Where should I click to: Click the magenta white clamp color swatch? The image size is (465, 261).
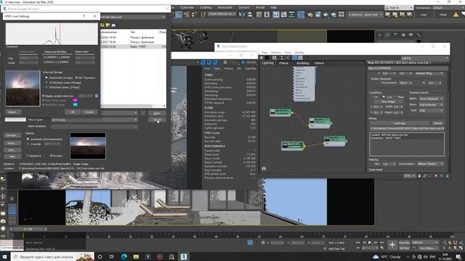(75, 101)
